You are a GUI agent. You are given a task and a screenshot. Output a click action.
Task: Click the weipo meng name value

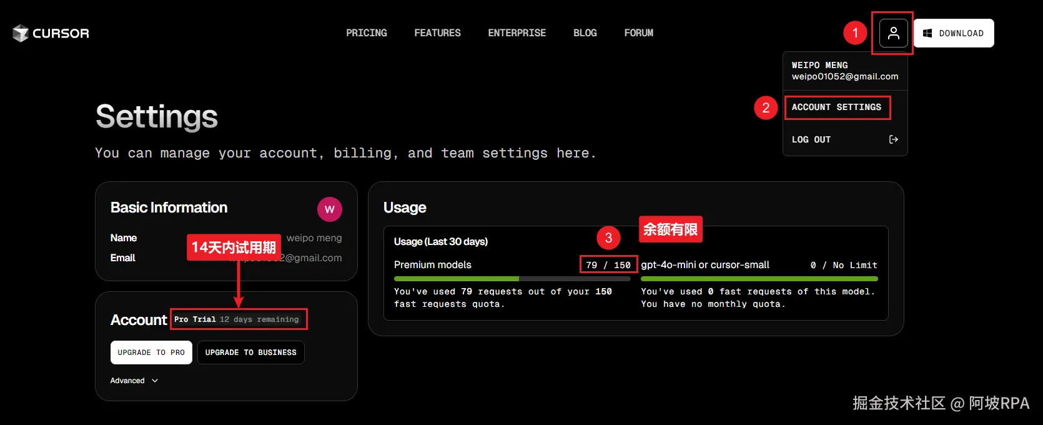(314, 238)
